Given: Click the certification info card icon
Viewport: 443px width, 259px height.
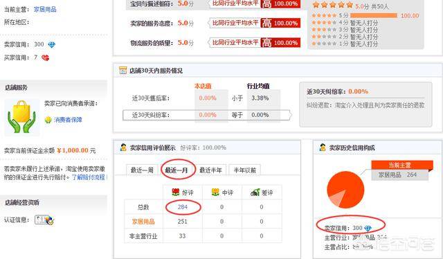Looking at the screenshot, I should 44,220.
